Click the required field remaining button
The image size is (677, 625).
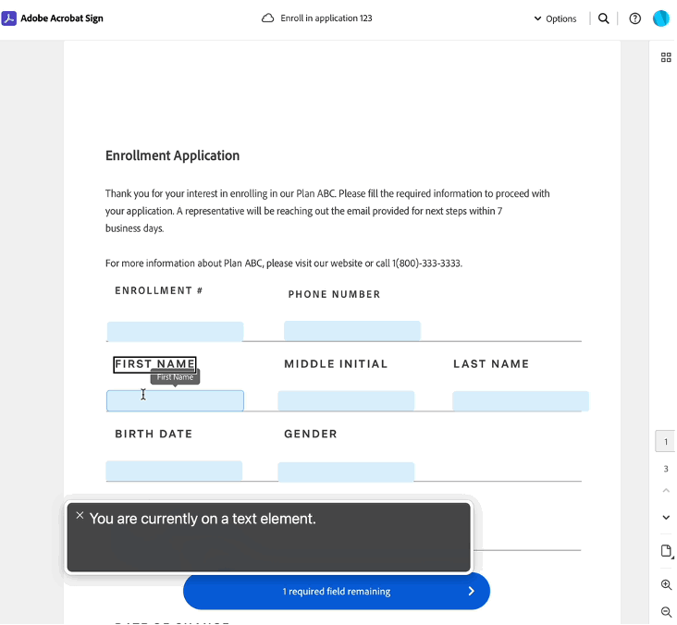(336, 591)
